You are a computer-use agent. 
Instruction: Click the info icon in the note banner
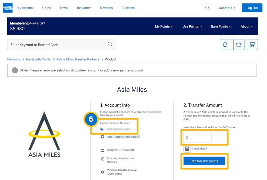14,70
